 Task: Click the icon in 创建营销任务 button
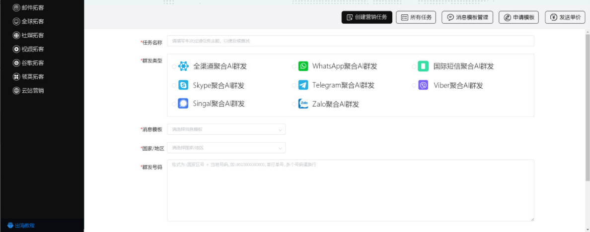tap(350, 17)
